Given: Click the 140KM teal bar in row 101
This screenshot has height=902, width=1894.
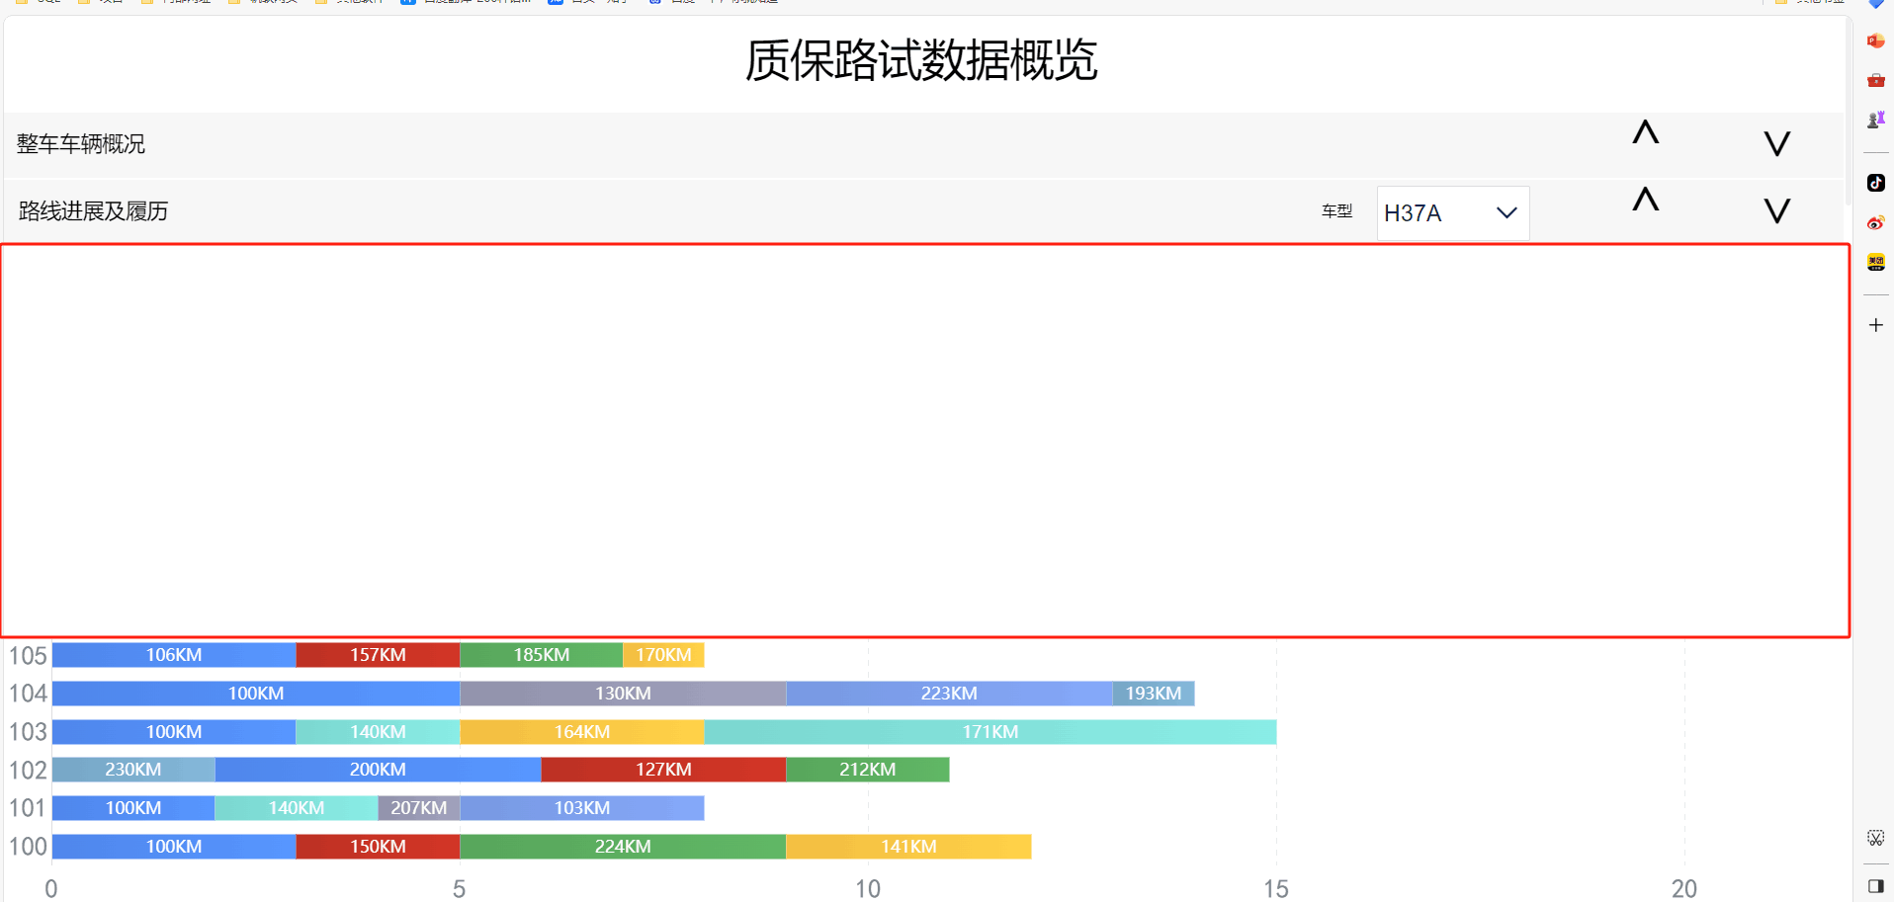Looking at the screenshot, I should 297,808.
